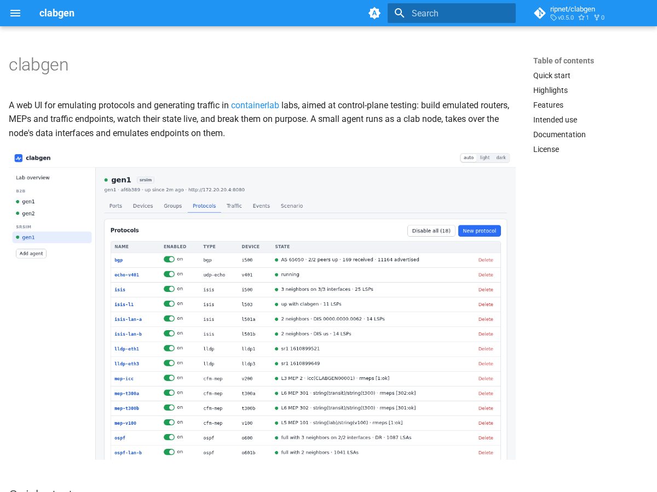Choose the auto theme option

click(469, 158)
